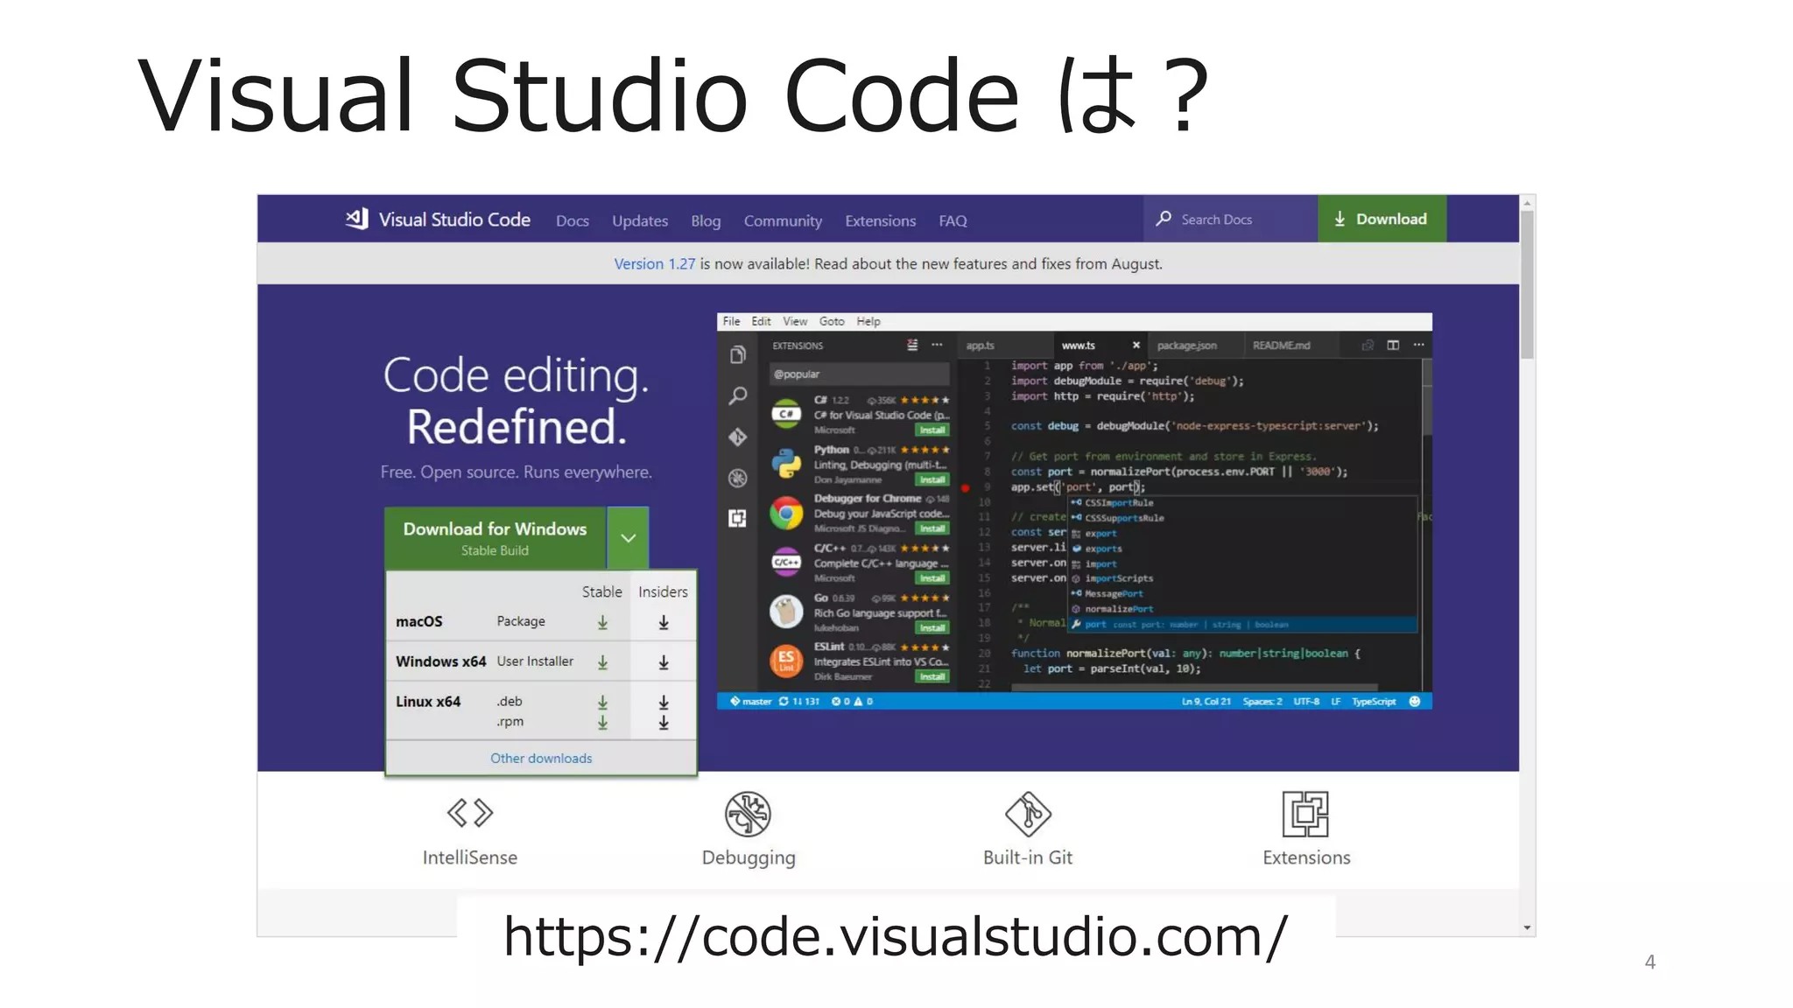The width and height of the screenshot is (1793, 1008).
Task: Open Extensions panel more actions ellipsis
Action: click(x=937, y=345)
